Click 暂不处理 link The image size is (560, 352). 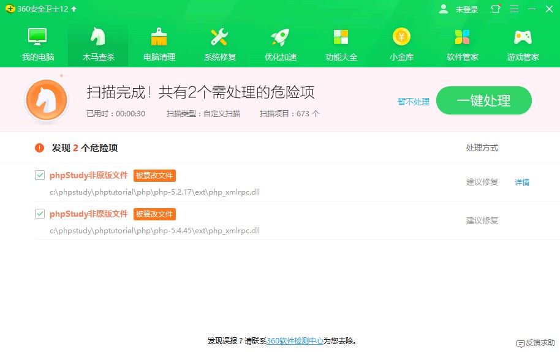(x=414, y=102)
